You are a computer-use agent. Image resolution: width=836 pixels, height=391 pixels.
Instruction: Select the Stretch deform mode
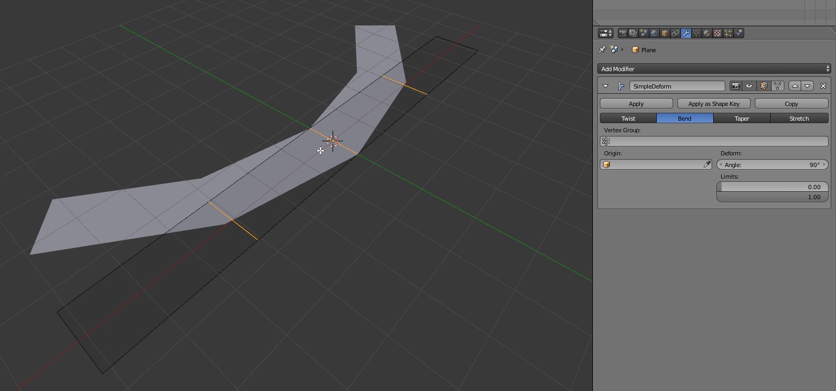point(799,119)
